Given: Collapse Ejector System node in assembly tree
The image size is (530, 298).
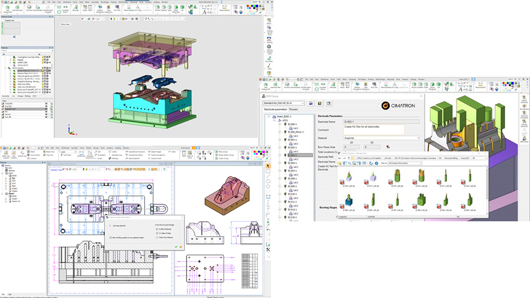Looking at the screenshot, I should coord(6,68).
